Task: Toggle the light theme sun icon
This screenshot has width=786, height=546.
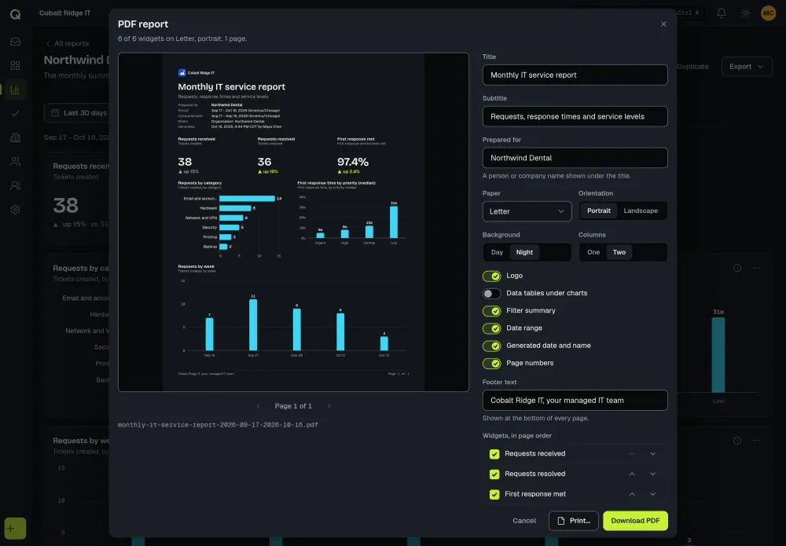Action: click(745, 13)
